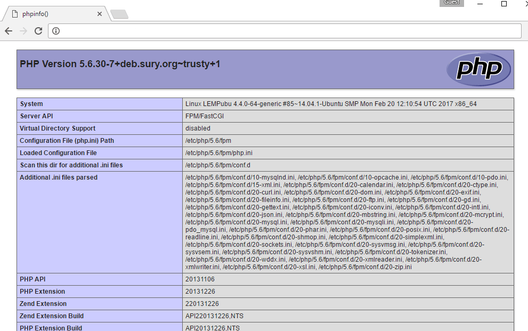Reload the phpinfo page
Screen dimensions: 528x331
pyautogui.click(x=38, y=31)
